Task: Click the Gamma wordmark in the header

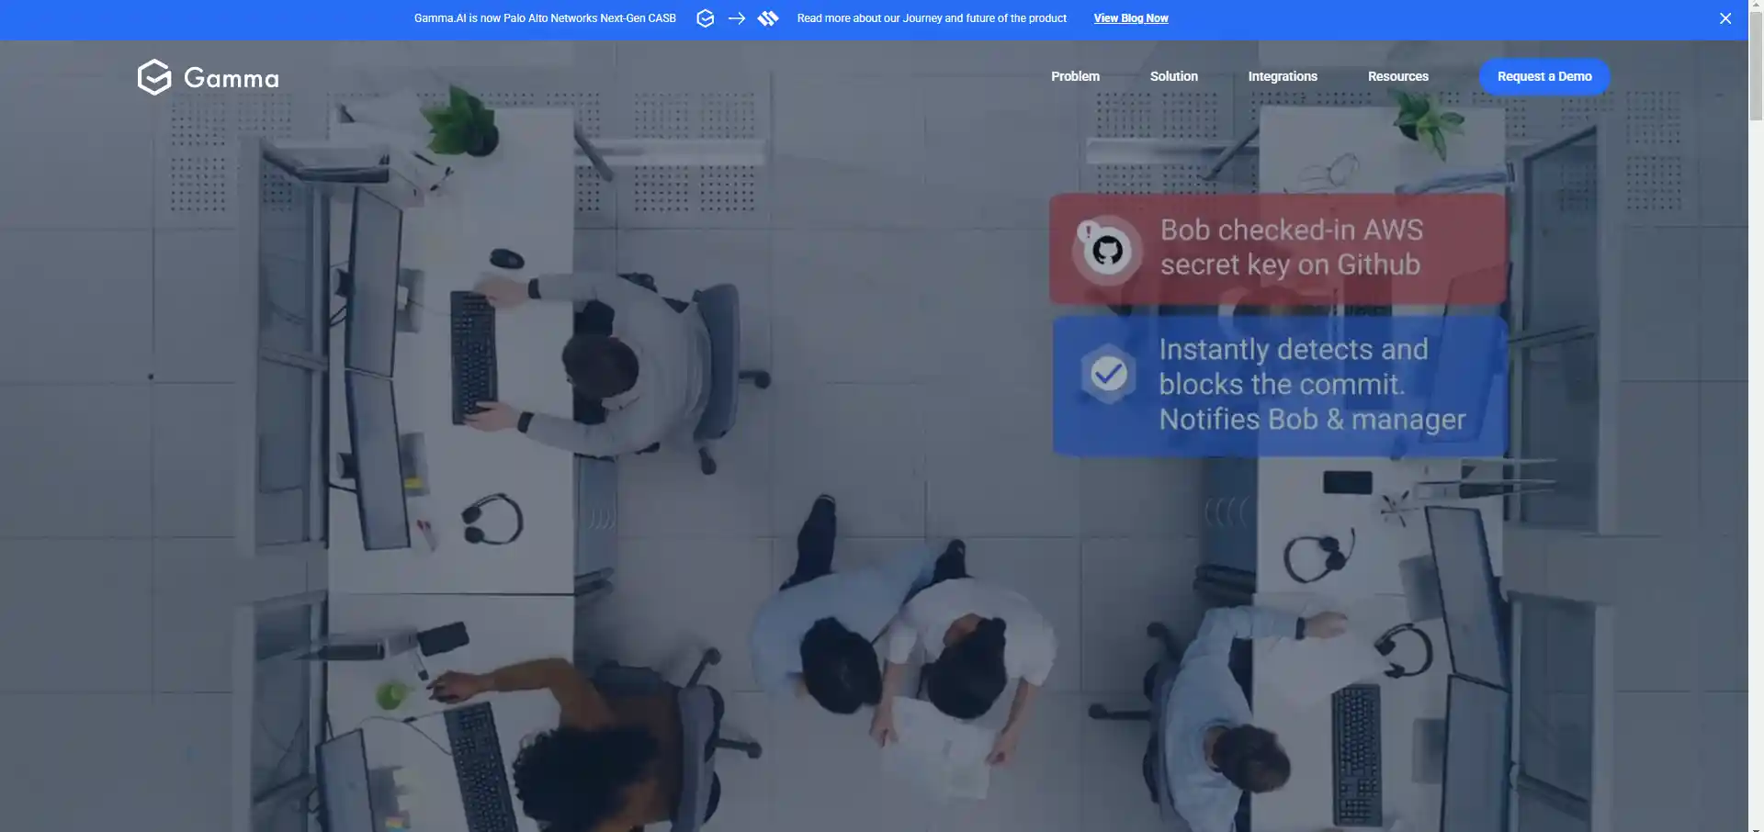Action: click(232, 78)
